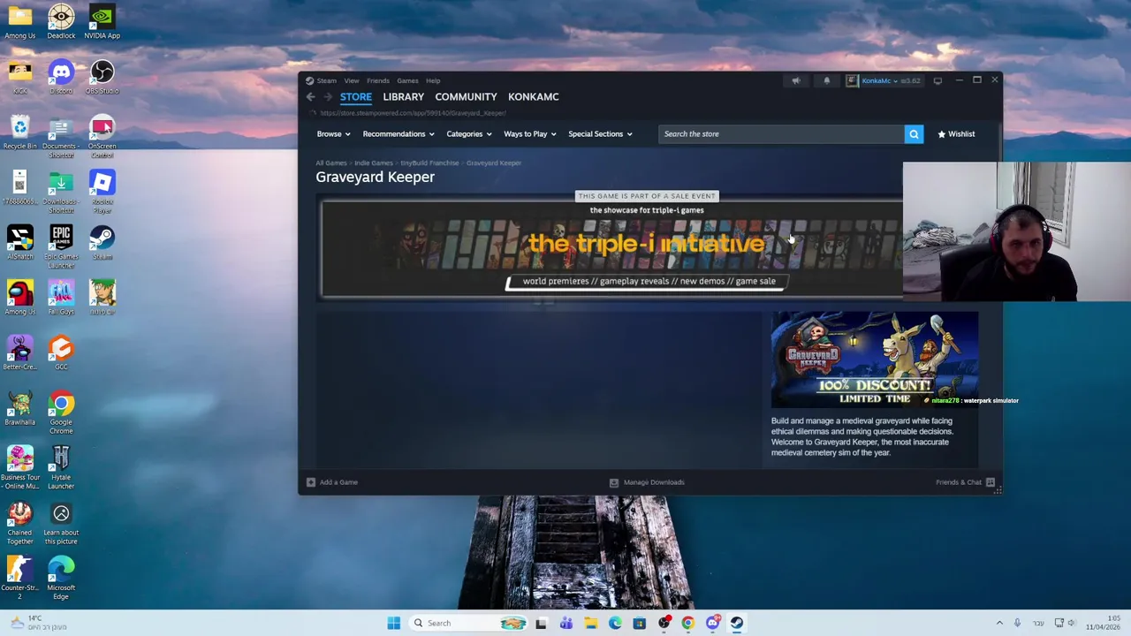This screenshot has height=636, width=1131.
Task: Open the Help menu
Action: pos(433,80)
